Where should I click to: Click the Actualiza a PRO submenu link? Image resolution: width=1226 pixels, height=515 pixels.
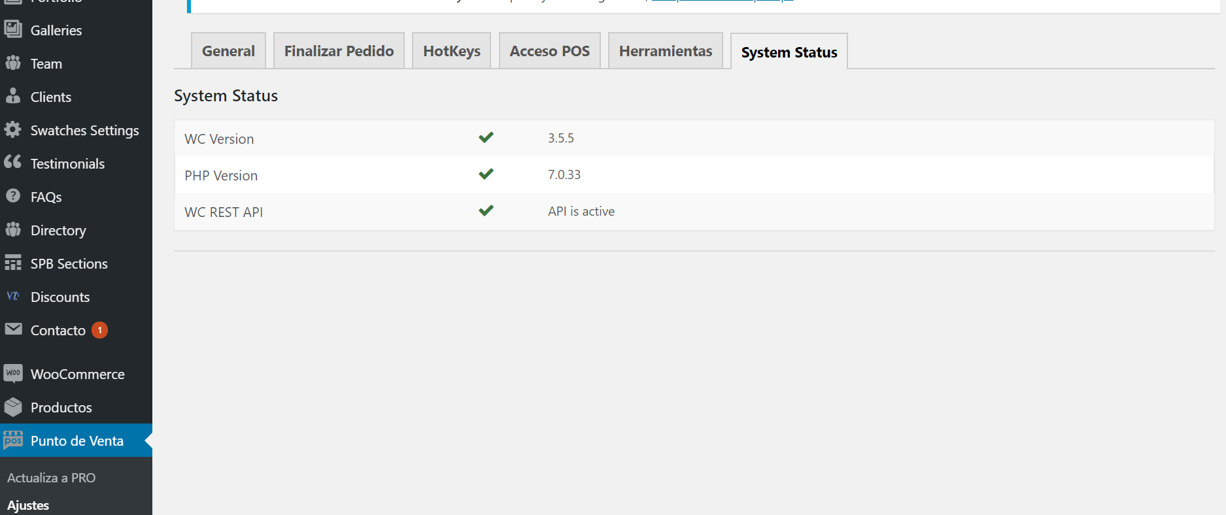(51, 478)
